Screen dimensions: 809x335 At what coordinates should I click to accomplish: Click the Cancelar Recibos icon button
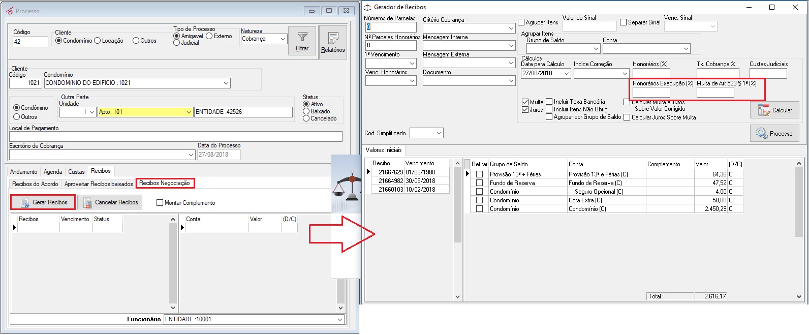point(110,202)
